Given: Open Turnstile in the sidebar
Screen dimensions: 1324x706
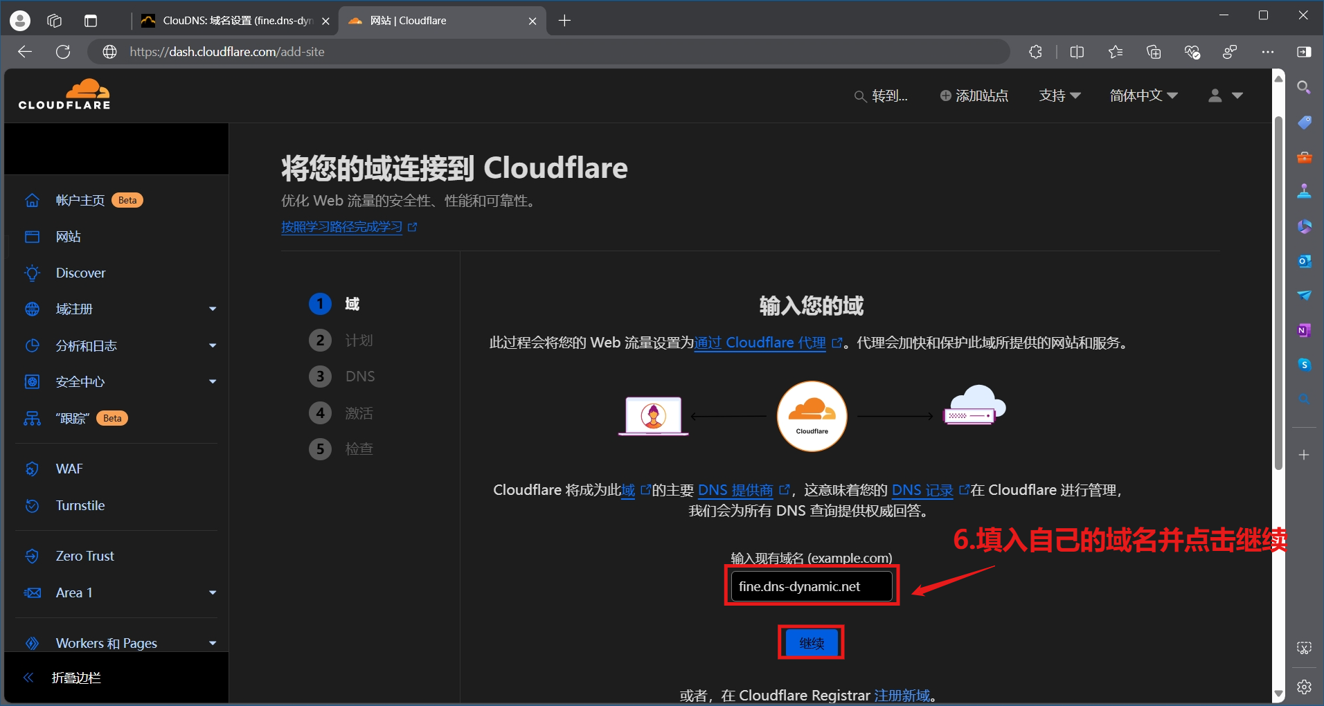Looking at the screenshot, I should [x=80, y=505].
